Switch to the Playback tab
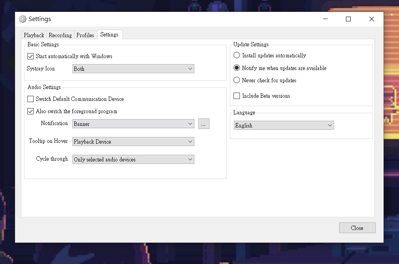 click(x=34, y=35)
